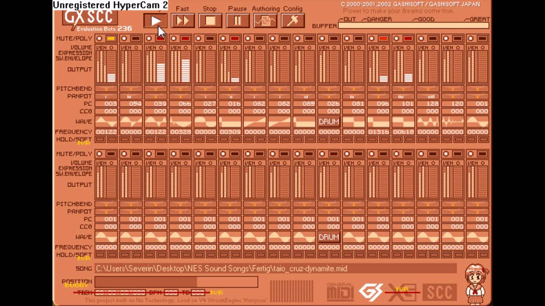
Task: Toggle the red poly indicator of channel PC 066
Action: click(x=185, y=39)
